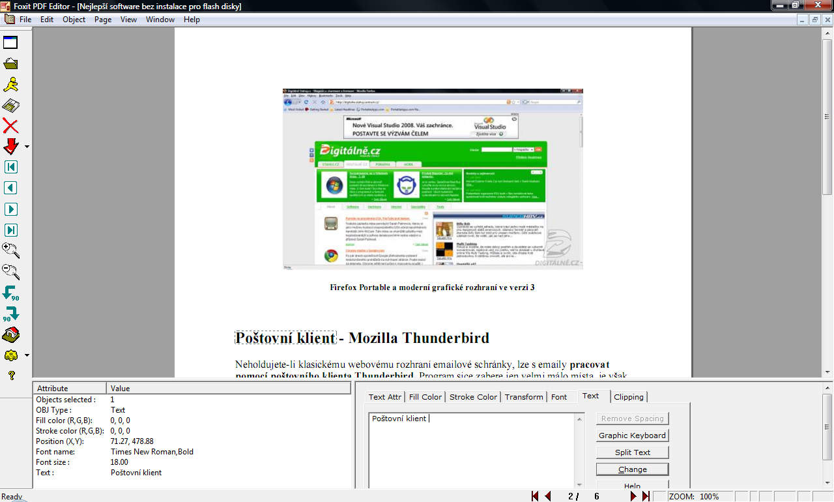
Task: Click the question mark help icon
Action: (x=10, y=376)
